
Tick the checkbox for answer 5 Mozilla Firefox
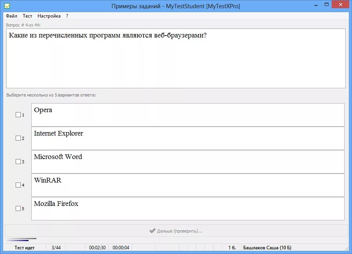[x=18, y=208]
